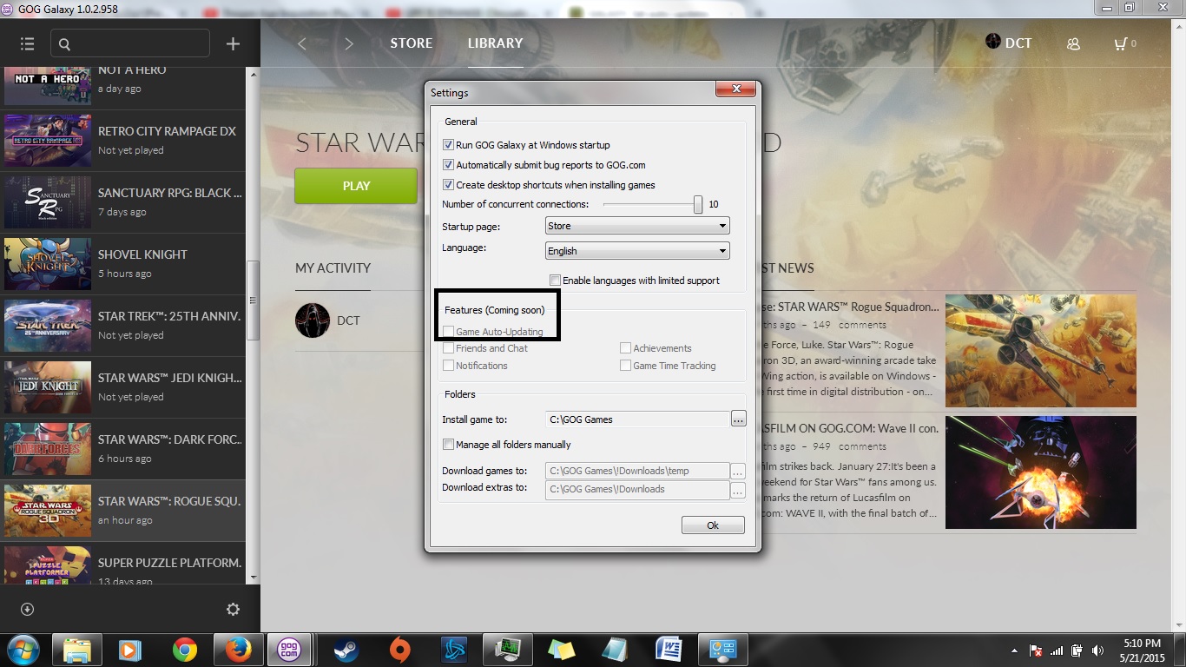Click the game list scroll down arrow

[x=253, y=576]
